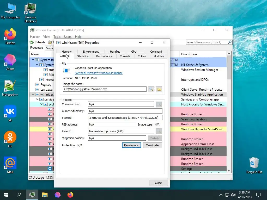Launch Firefox from the desktop icon
The height and width of the screenshot is (200, 267).
(x=10, y=36)
